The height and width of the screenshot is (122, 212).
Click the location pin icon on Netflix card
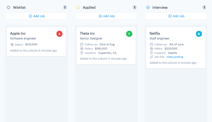click(x=151, y=53)
